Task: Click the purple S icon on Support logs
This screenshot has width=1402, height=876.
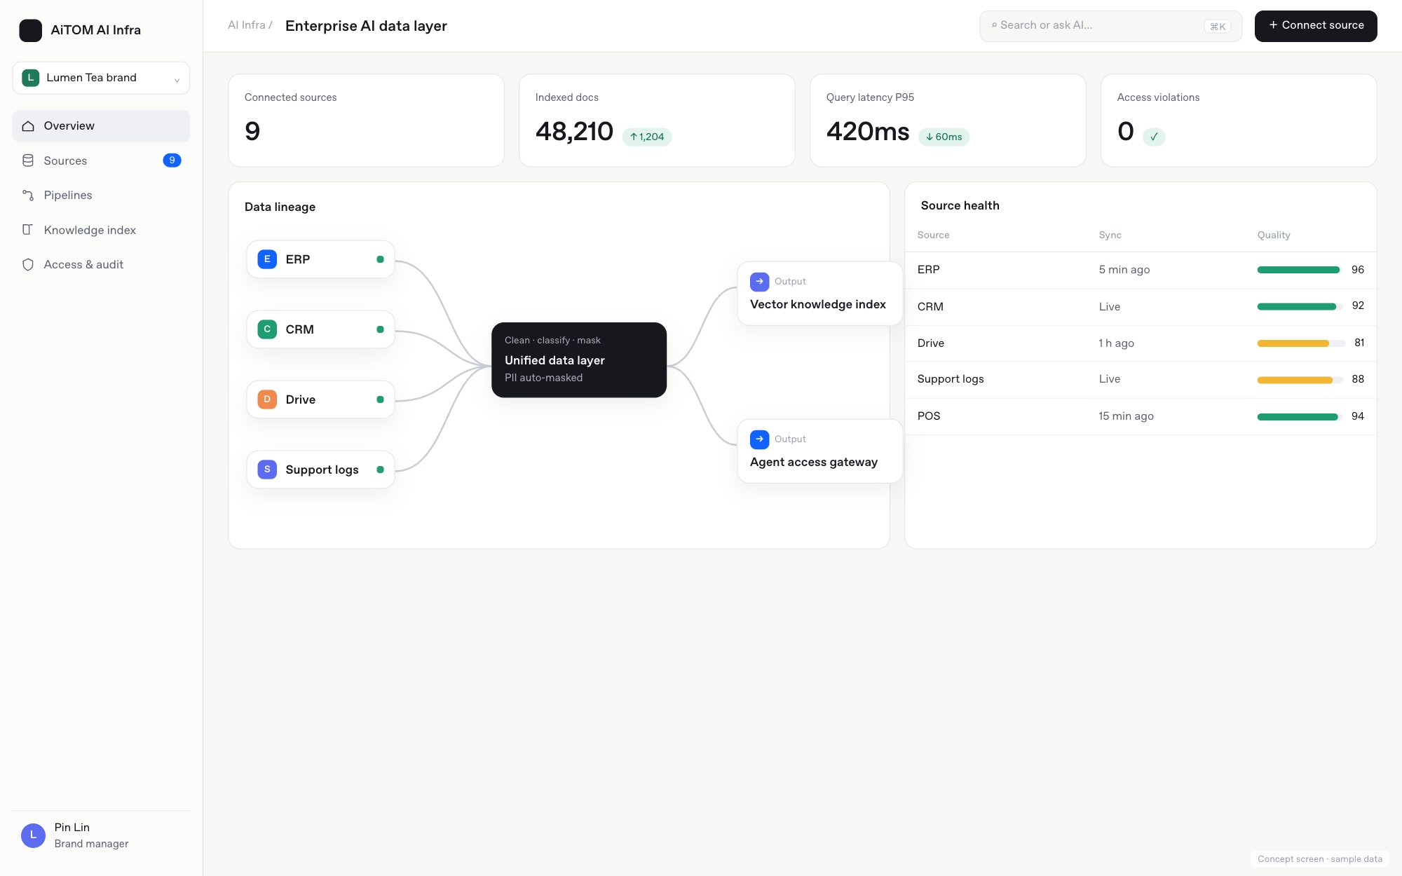Action: tap(267, 470)
